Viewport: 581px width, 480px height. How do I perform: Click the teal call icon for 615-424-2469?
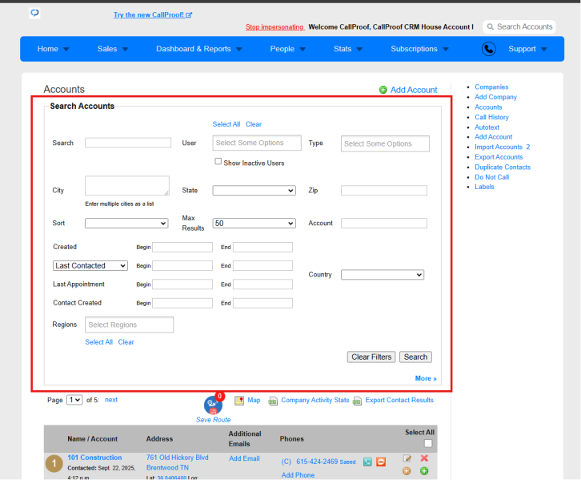tap(367, 462)
